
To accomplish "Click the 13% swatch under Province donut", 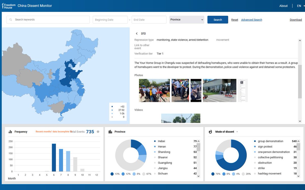I will coord(112,174).
